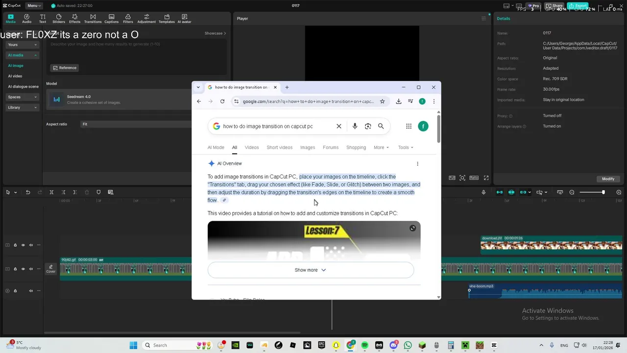Toggle visibility of the download.jfif track
Viewport: 627px width, 353px height.
23,245
